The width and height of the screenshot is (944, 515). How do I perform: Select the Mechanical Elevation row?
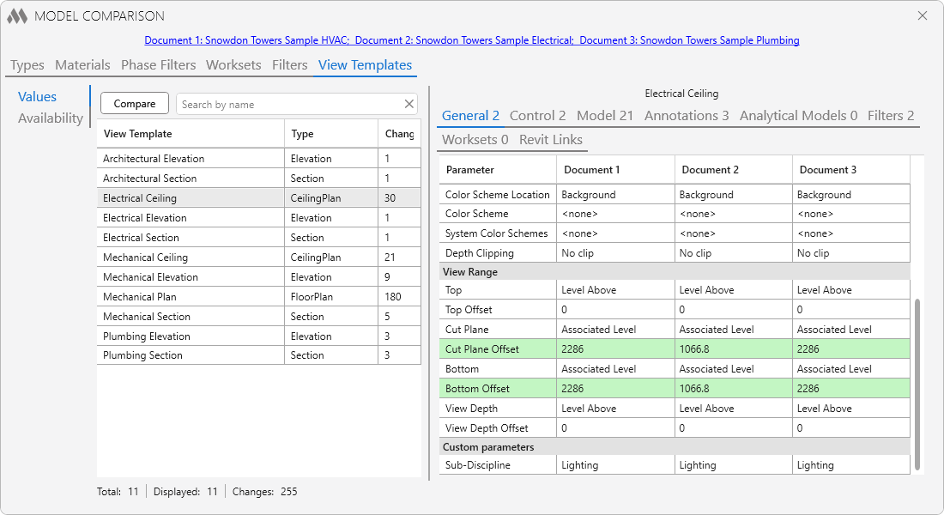pos(258,277)
